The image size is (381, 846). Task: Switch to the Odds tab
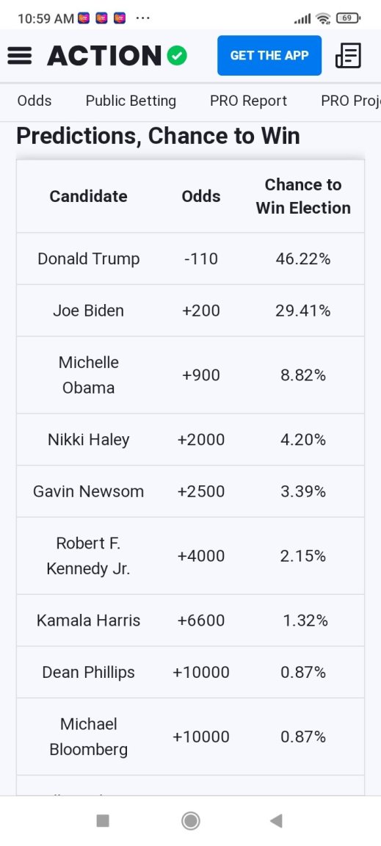pyautogui.click(x=35, y=101)
